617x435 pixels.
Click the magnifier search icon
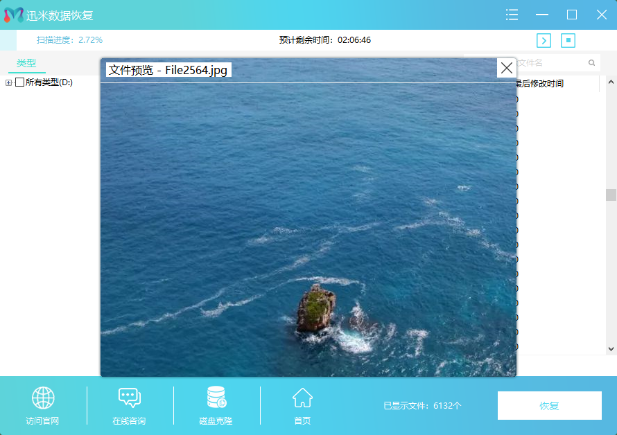(591, 63)
